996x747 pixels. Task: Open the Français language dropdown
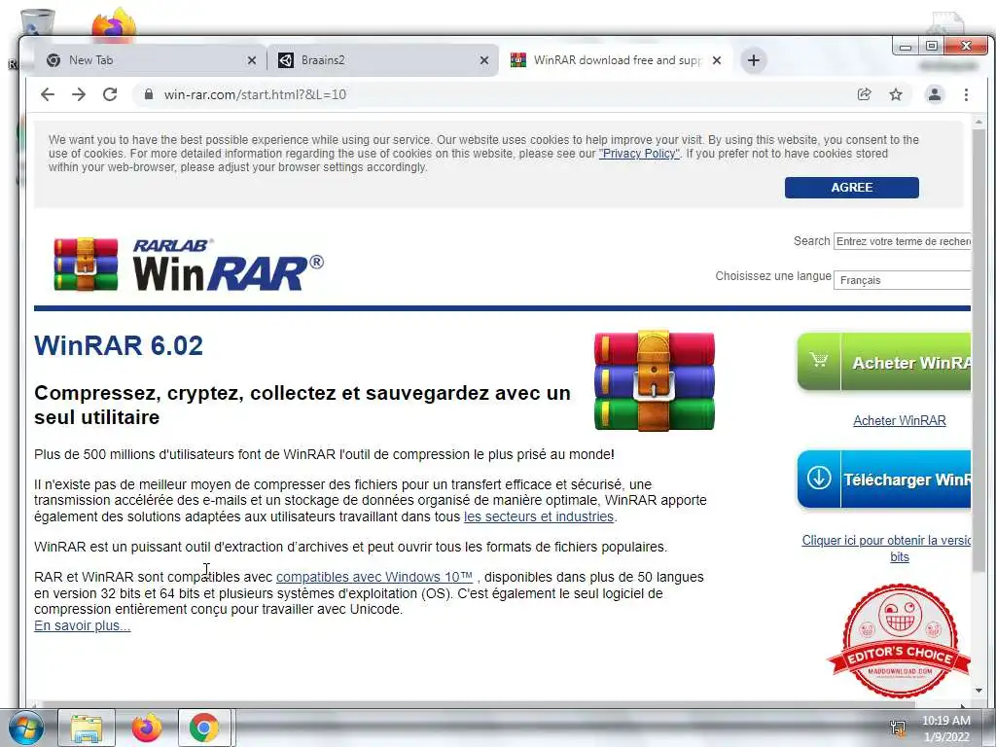(902, 280)
